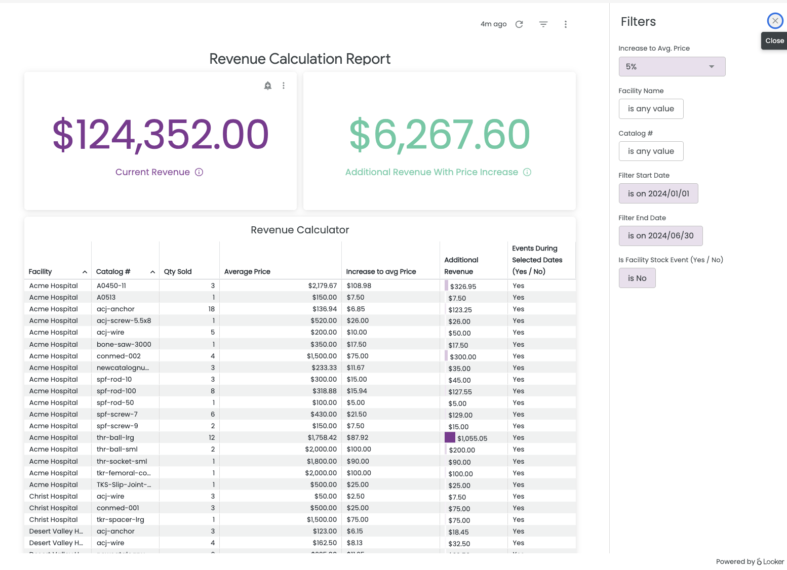Edit Filter Start Date 2024/01/01

tap(658, 193)
